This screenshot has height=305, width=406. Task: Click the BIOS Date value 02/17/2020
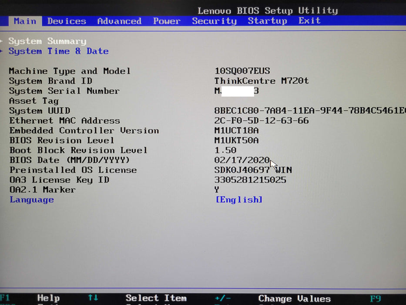point(242,160)
